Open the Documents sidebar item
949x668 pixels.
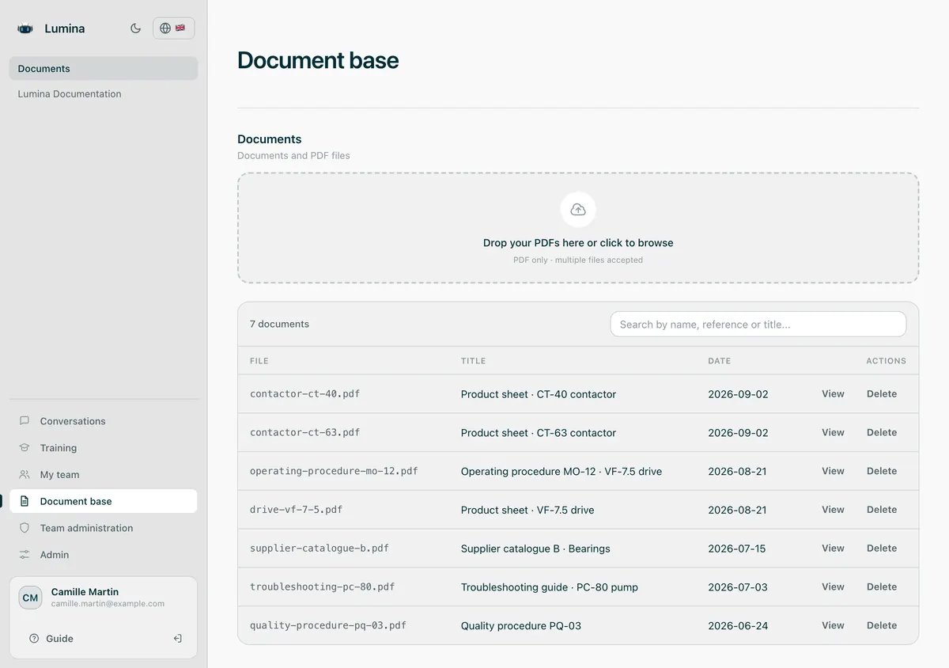[104, 69]
